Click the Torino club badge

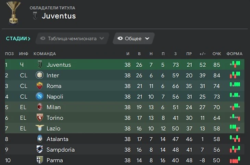point(40,118)
